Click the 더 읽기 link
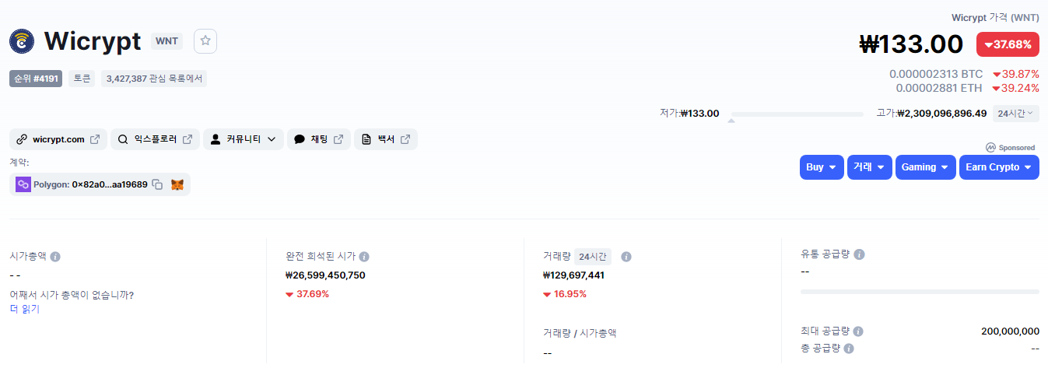This screenshot has height=368, width=1048. (x=24, y=309)
